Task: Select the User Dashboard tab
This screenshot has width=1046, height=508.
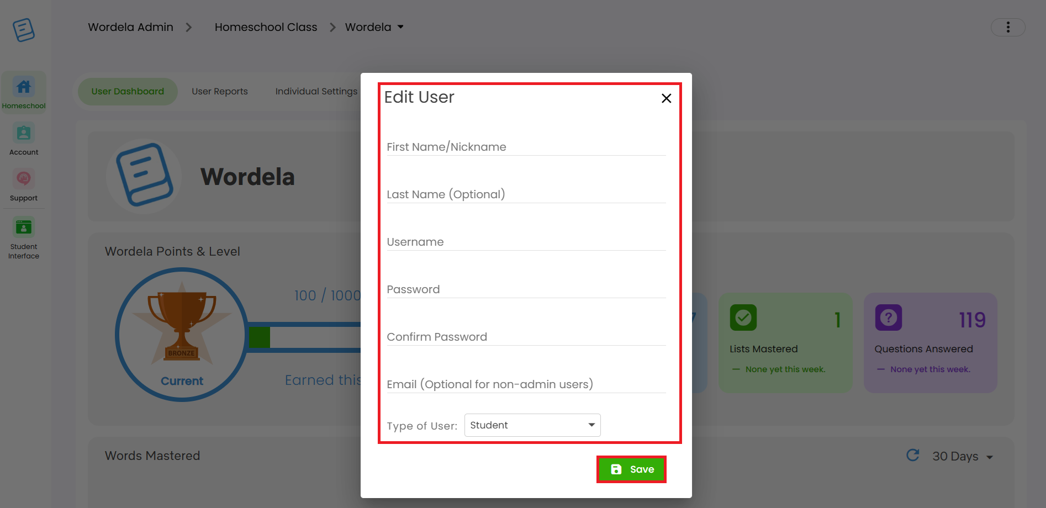Action: click(128, 92)
